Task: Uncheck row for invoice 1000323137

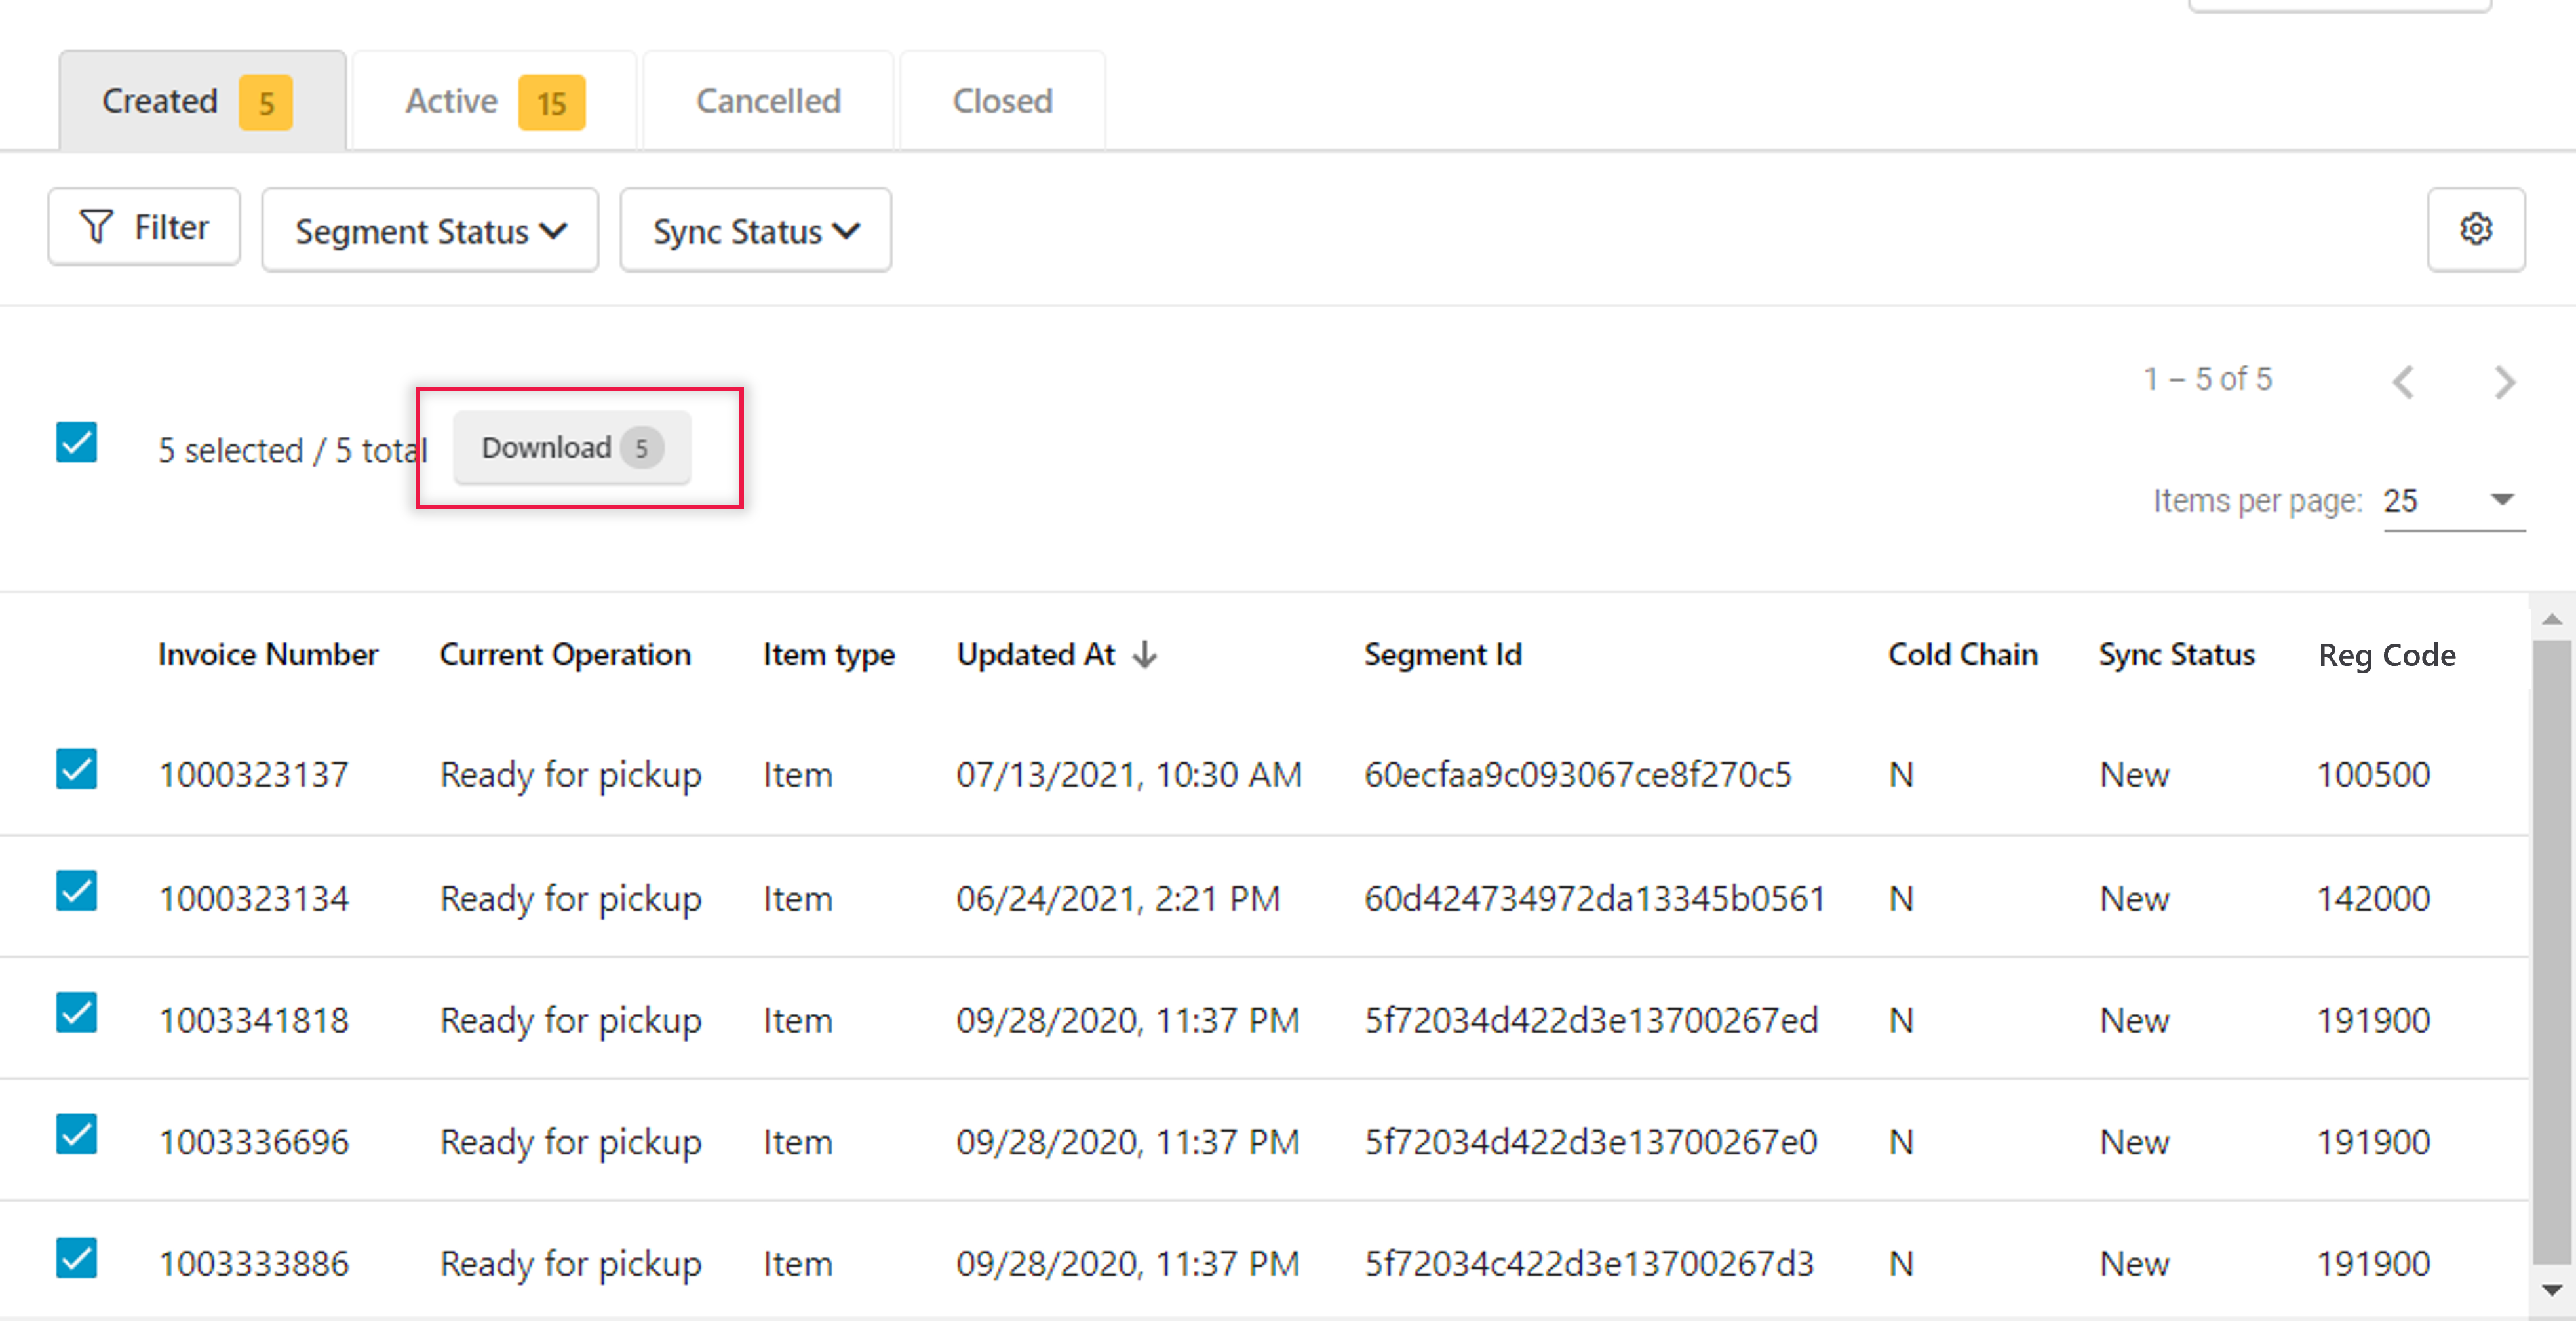Action: (76, 769)
